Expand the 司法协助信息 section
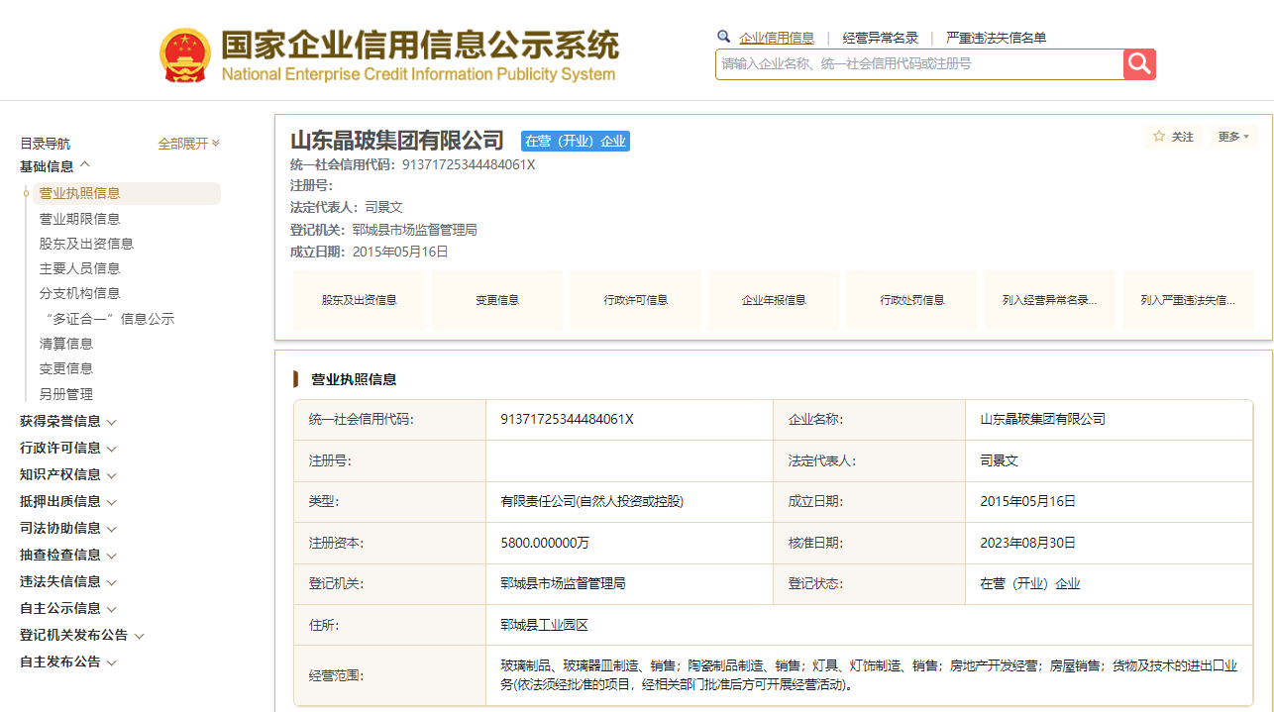The image size is (1274, 712). coord(68,528)
